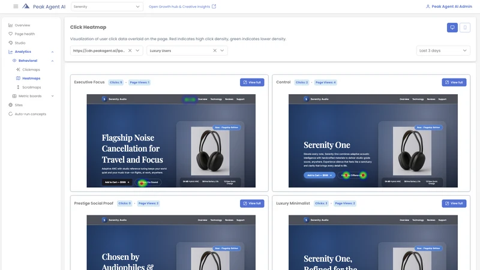Click the Analytics graph icon
Viewport: 480px width, 270px height.
[10, 52]
